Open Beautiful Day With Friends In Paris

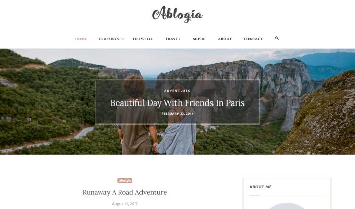pos(177,103)
